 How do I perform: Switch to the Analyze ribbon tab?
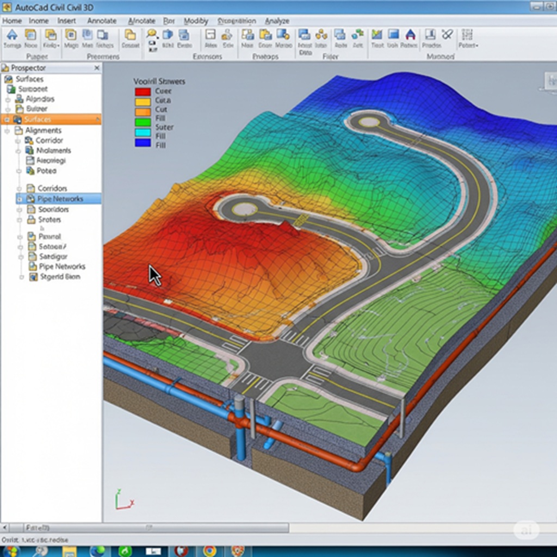pyautogui.click(x=277, y=21)
